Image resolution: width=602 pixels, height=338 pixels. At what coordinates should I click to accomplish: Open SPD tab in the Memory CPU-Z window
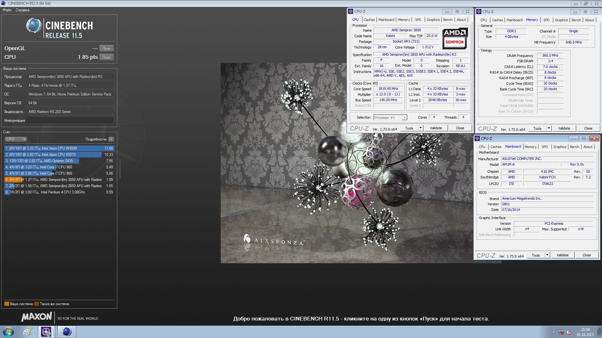click(546, 20)
